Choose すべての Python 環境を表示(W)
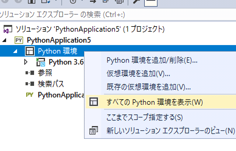Screen dimensions: 236x151 154,102
